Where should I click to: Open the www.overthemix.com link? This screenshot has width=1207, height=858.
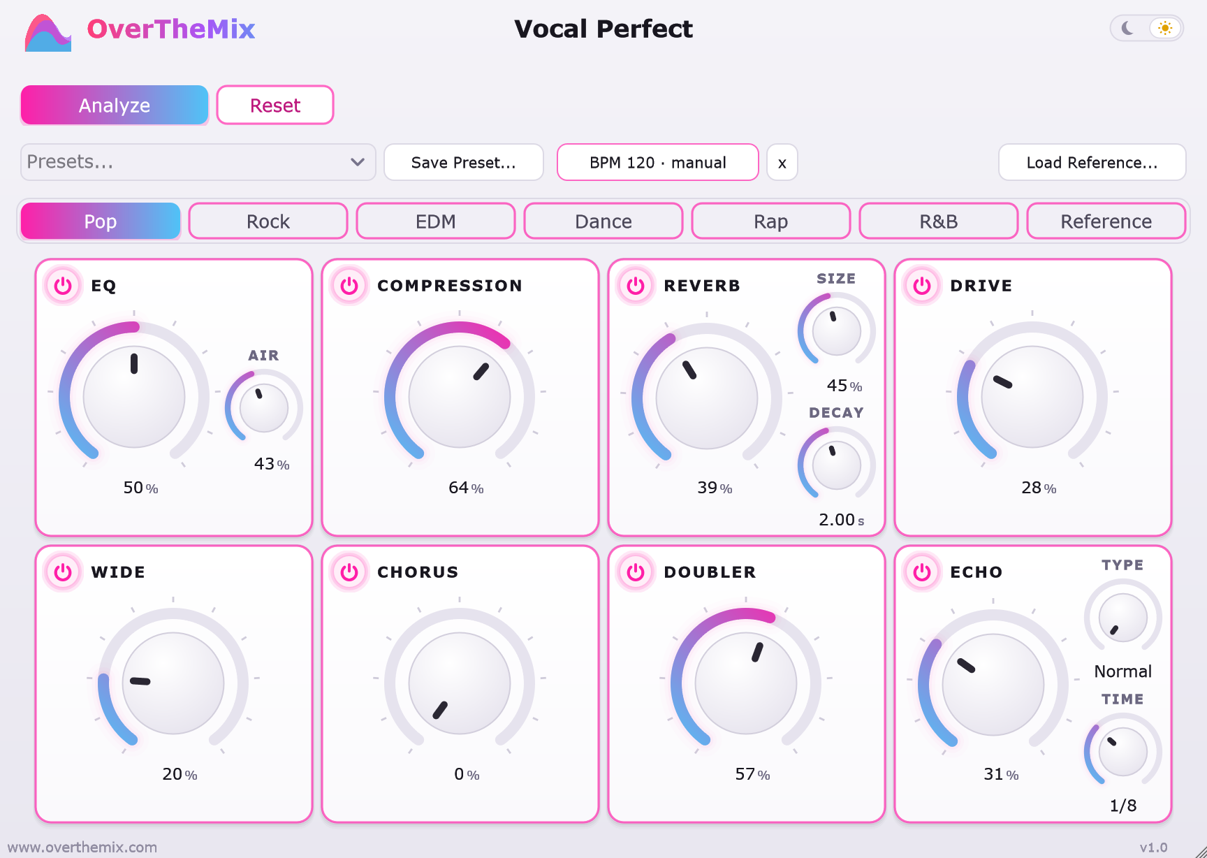82,848
